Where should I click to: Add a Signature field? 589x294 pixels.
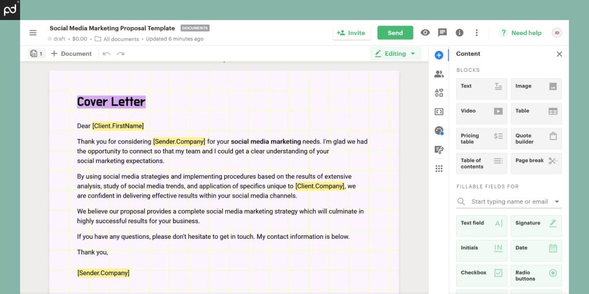point(536,226)
